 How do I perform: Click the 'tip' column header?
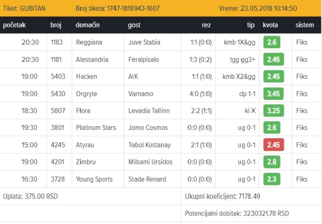click(x=250, y=25)
